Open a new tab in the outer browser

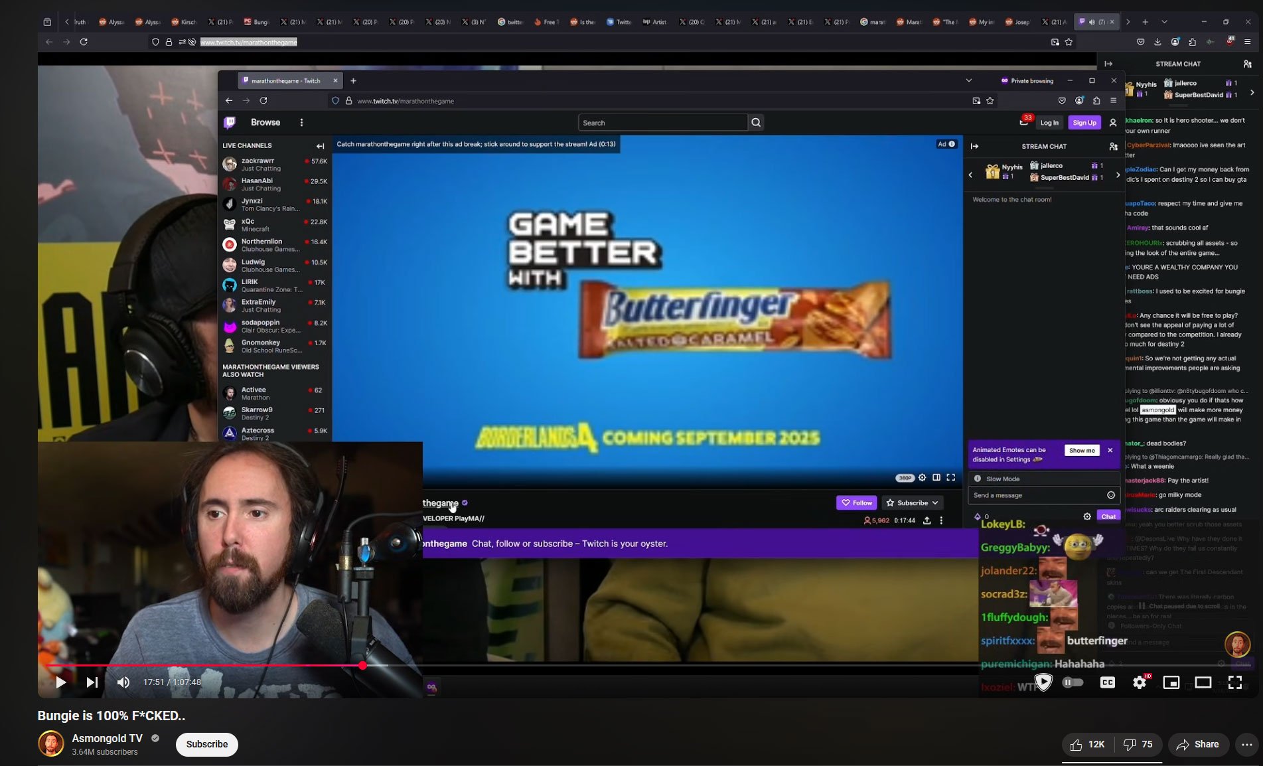click(x=1145, y=22)
